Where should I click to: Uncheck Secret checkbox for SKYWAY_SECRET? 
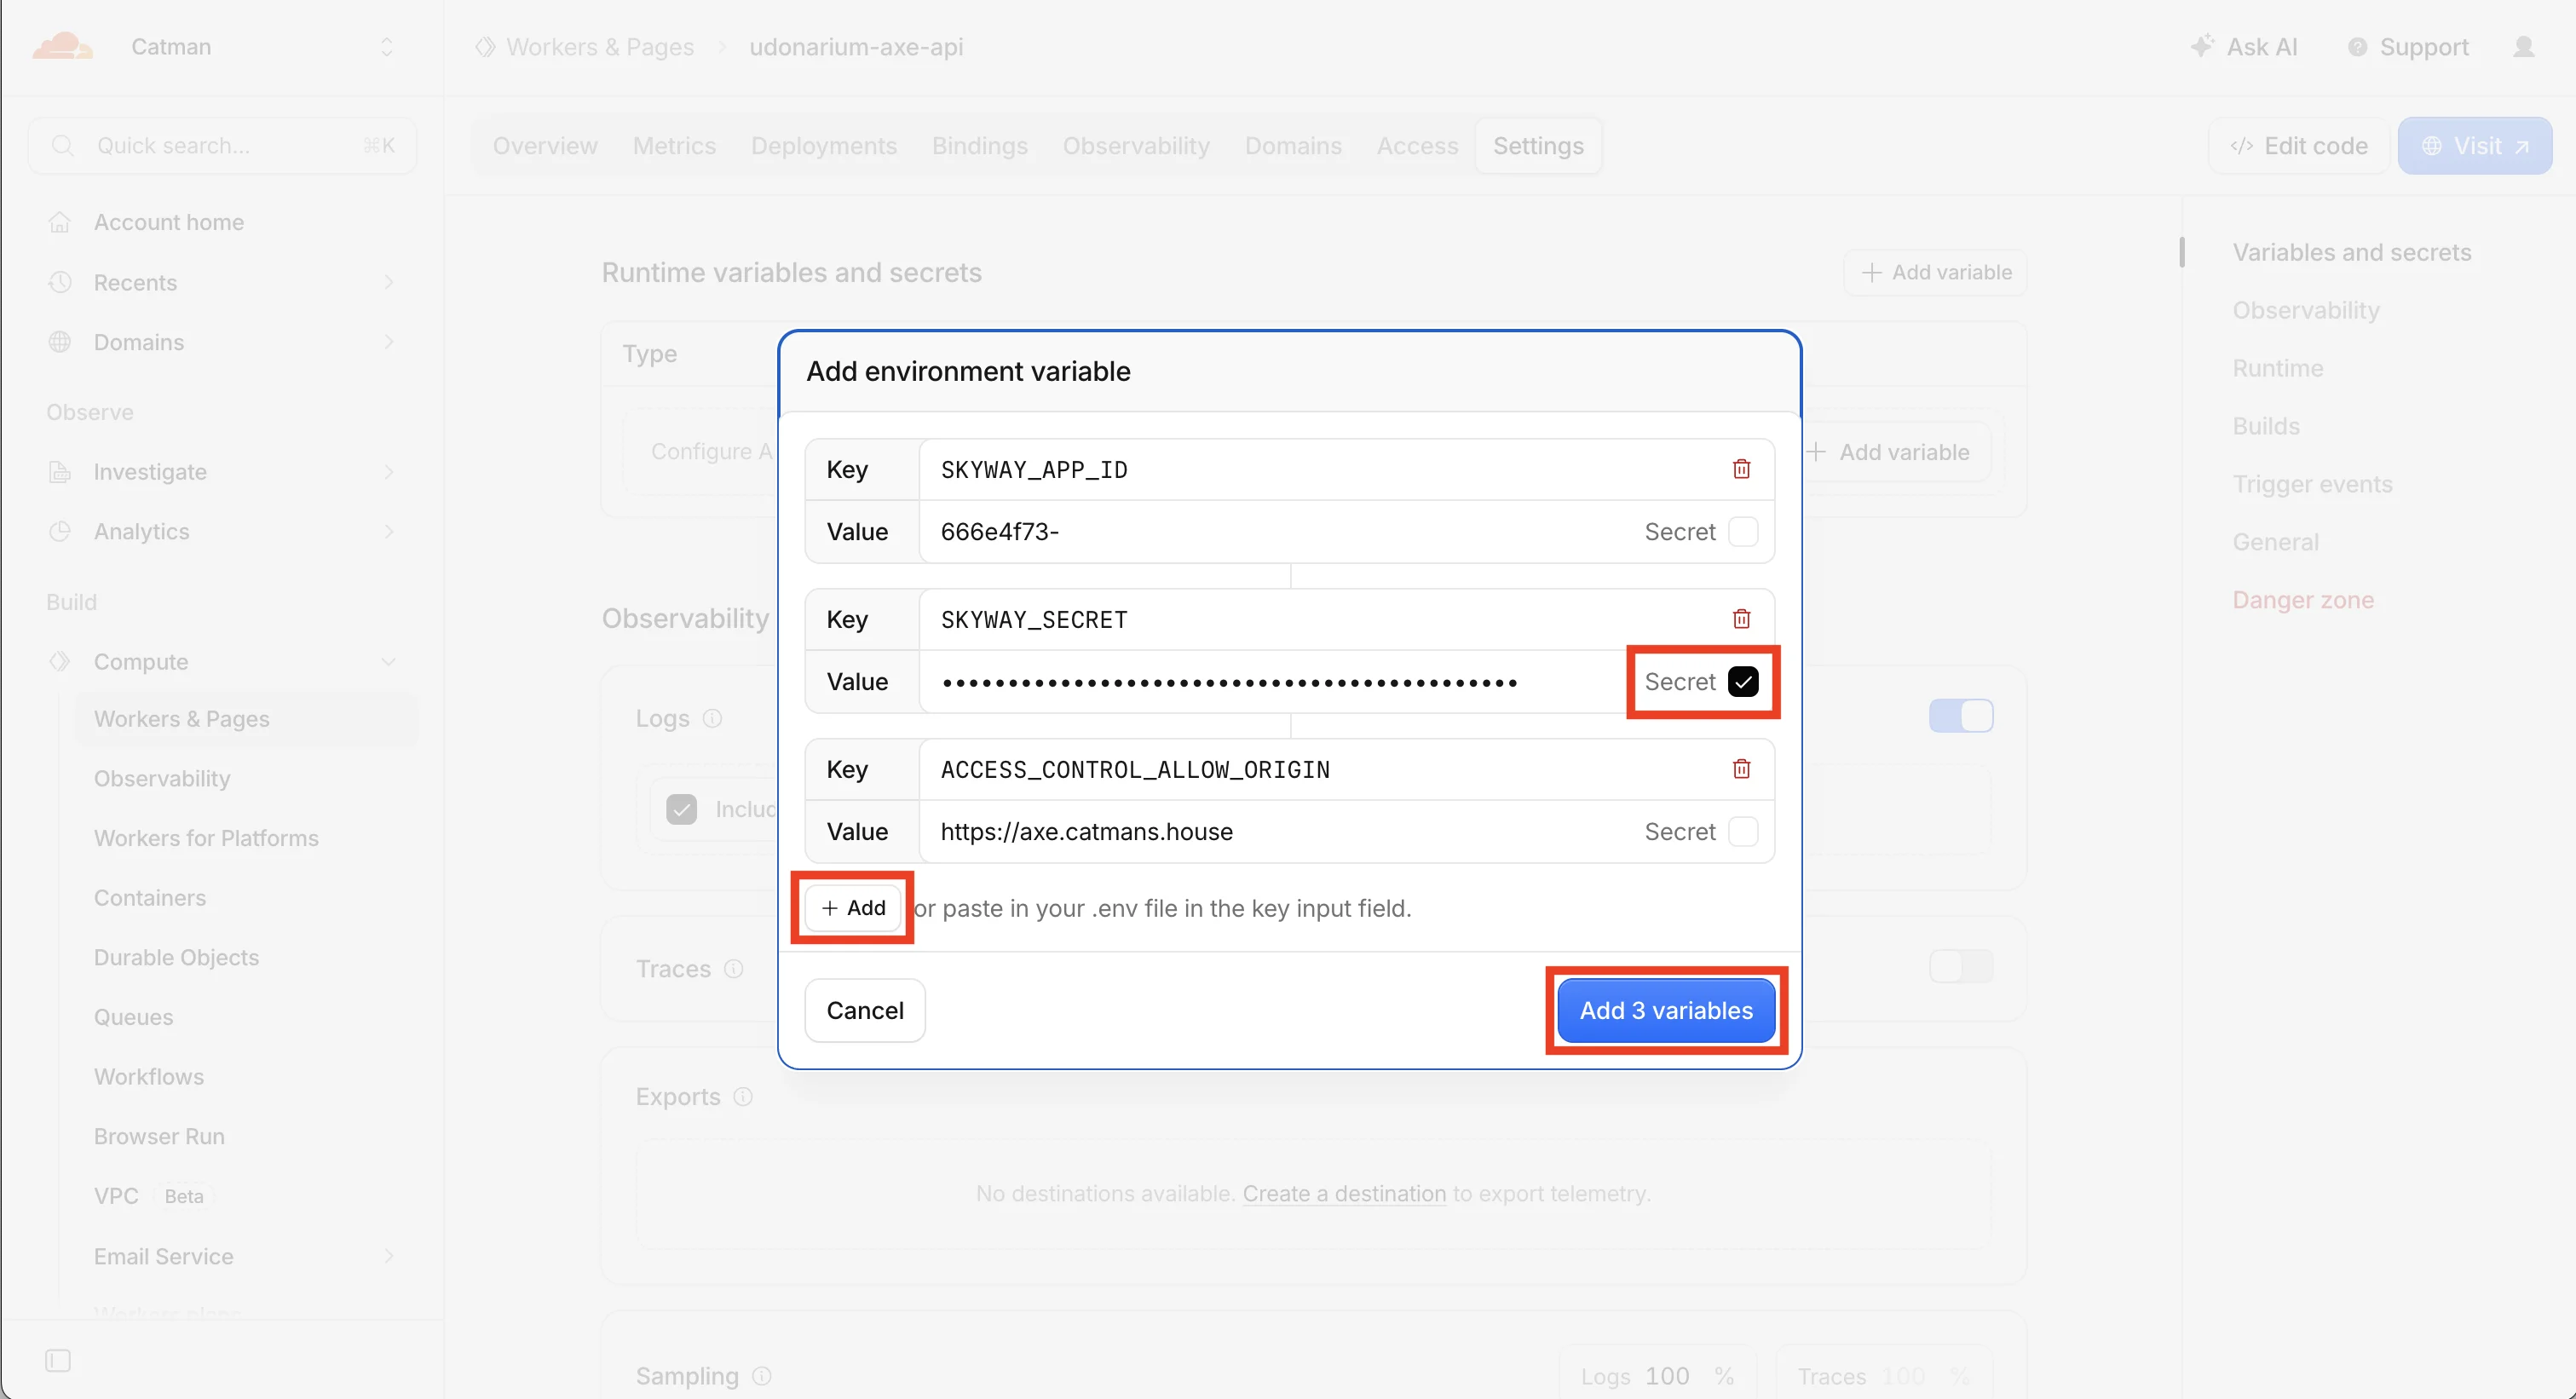tap(1743, 682)
